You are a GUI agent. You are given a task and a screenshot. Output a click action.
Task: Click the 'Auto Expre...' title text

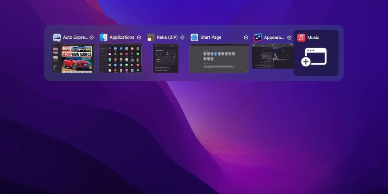coord(75,37)
